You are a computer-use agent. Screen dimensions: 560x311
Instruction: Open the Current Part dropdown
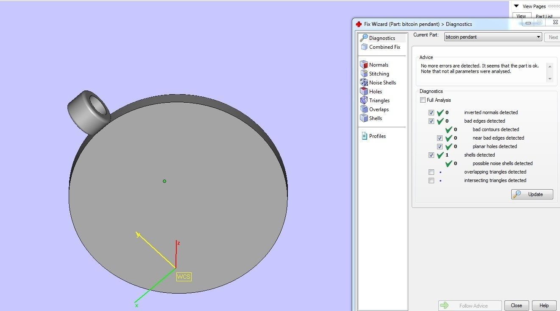[x=493, y=37]
